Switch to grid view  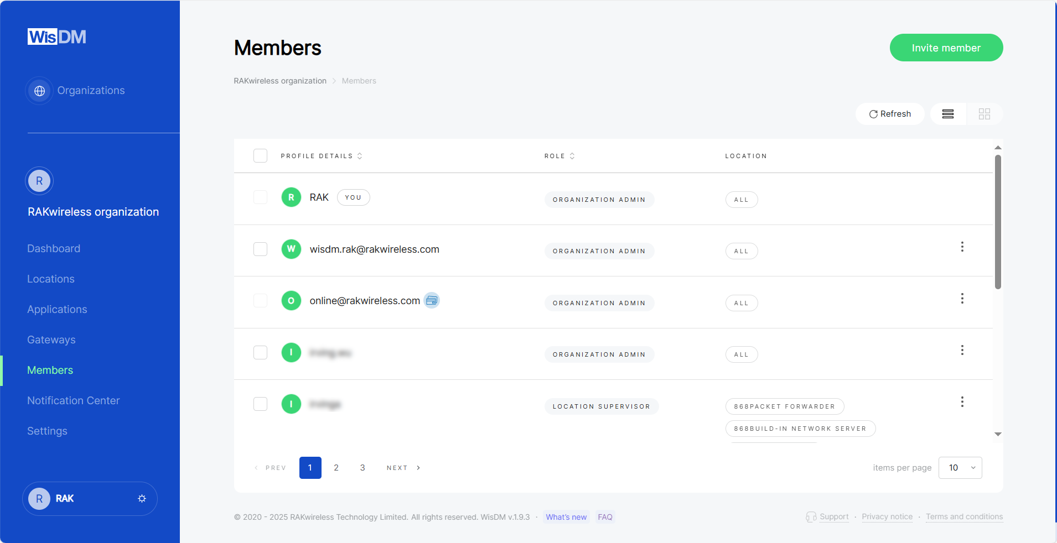coord(985,114)
